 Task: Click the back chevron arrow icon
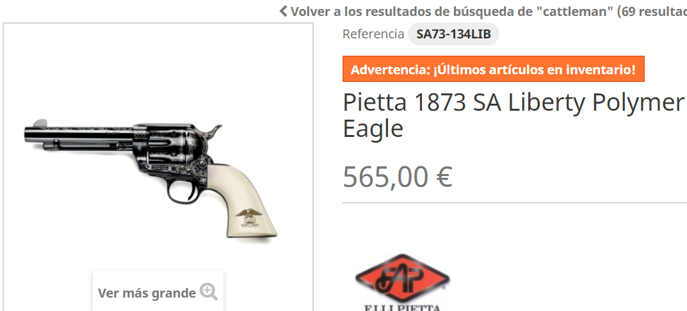coord(284,11)
